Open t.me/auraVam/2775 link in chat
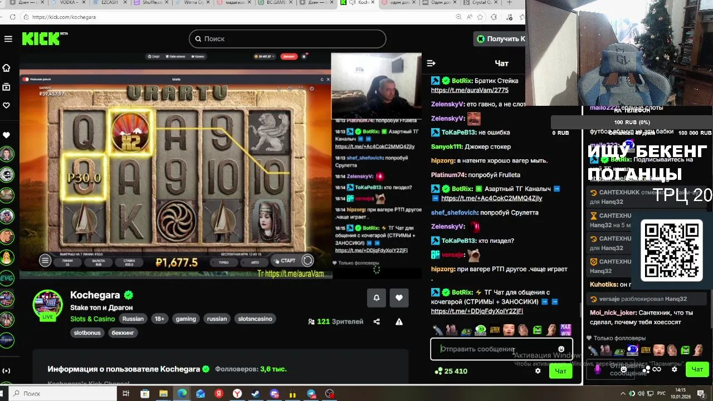Viewport: 713px width, 401px height. coord(470,90)
